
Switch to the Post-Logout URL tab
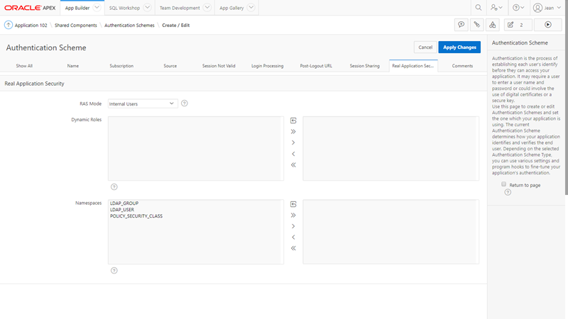(316, 66)
